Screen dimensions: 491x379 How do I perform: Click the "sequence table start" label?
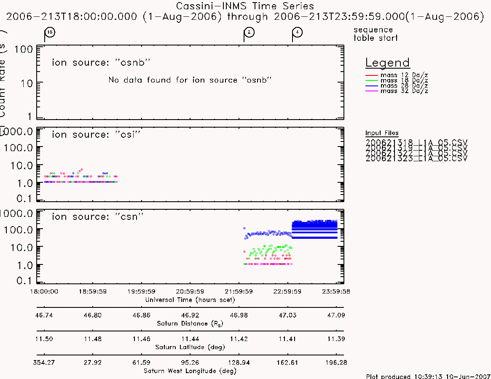[376, 34]
